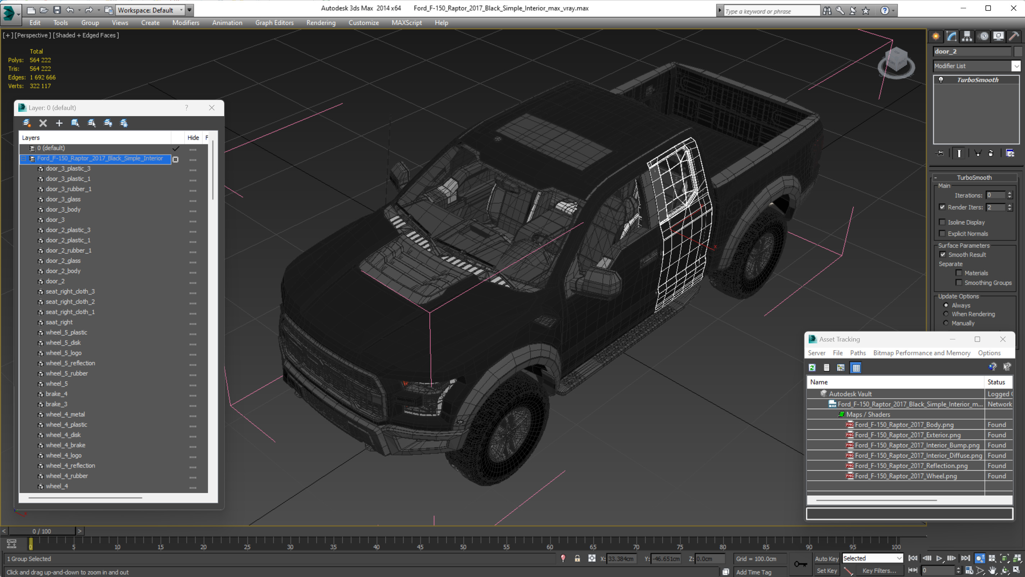Screen dimensions: 1025x577
Task: Open the Modify command panel tab
Action: pos(952,36)
